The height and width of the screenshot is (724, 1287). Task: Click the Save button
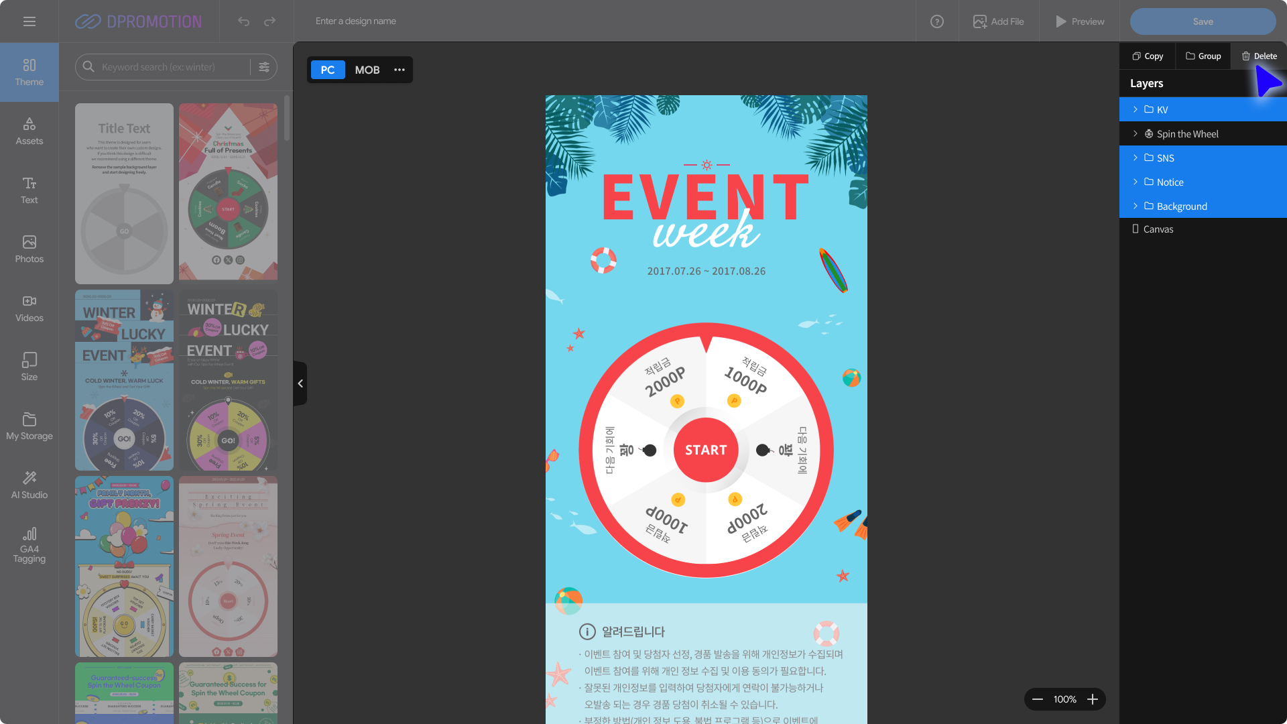(1203, 21)
